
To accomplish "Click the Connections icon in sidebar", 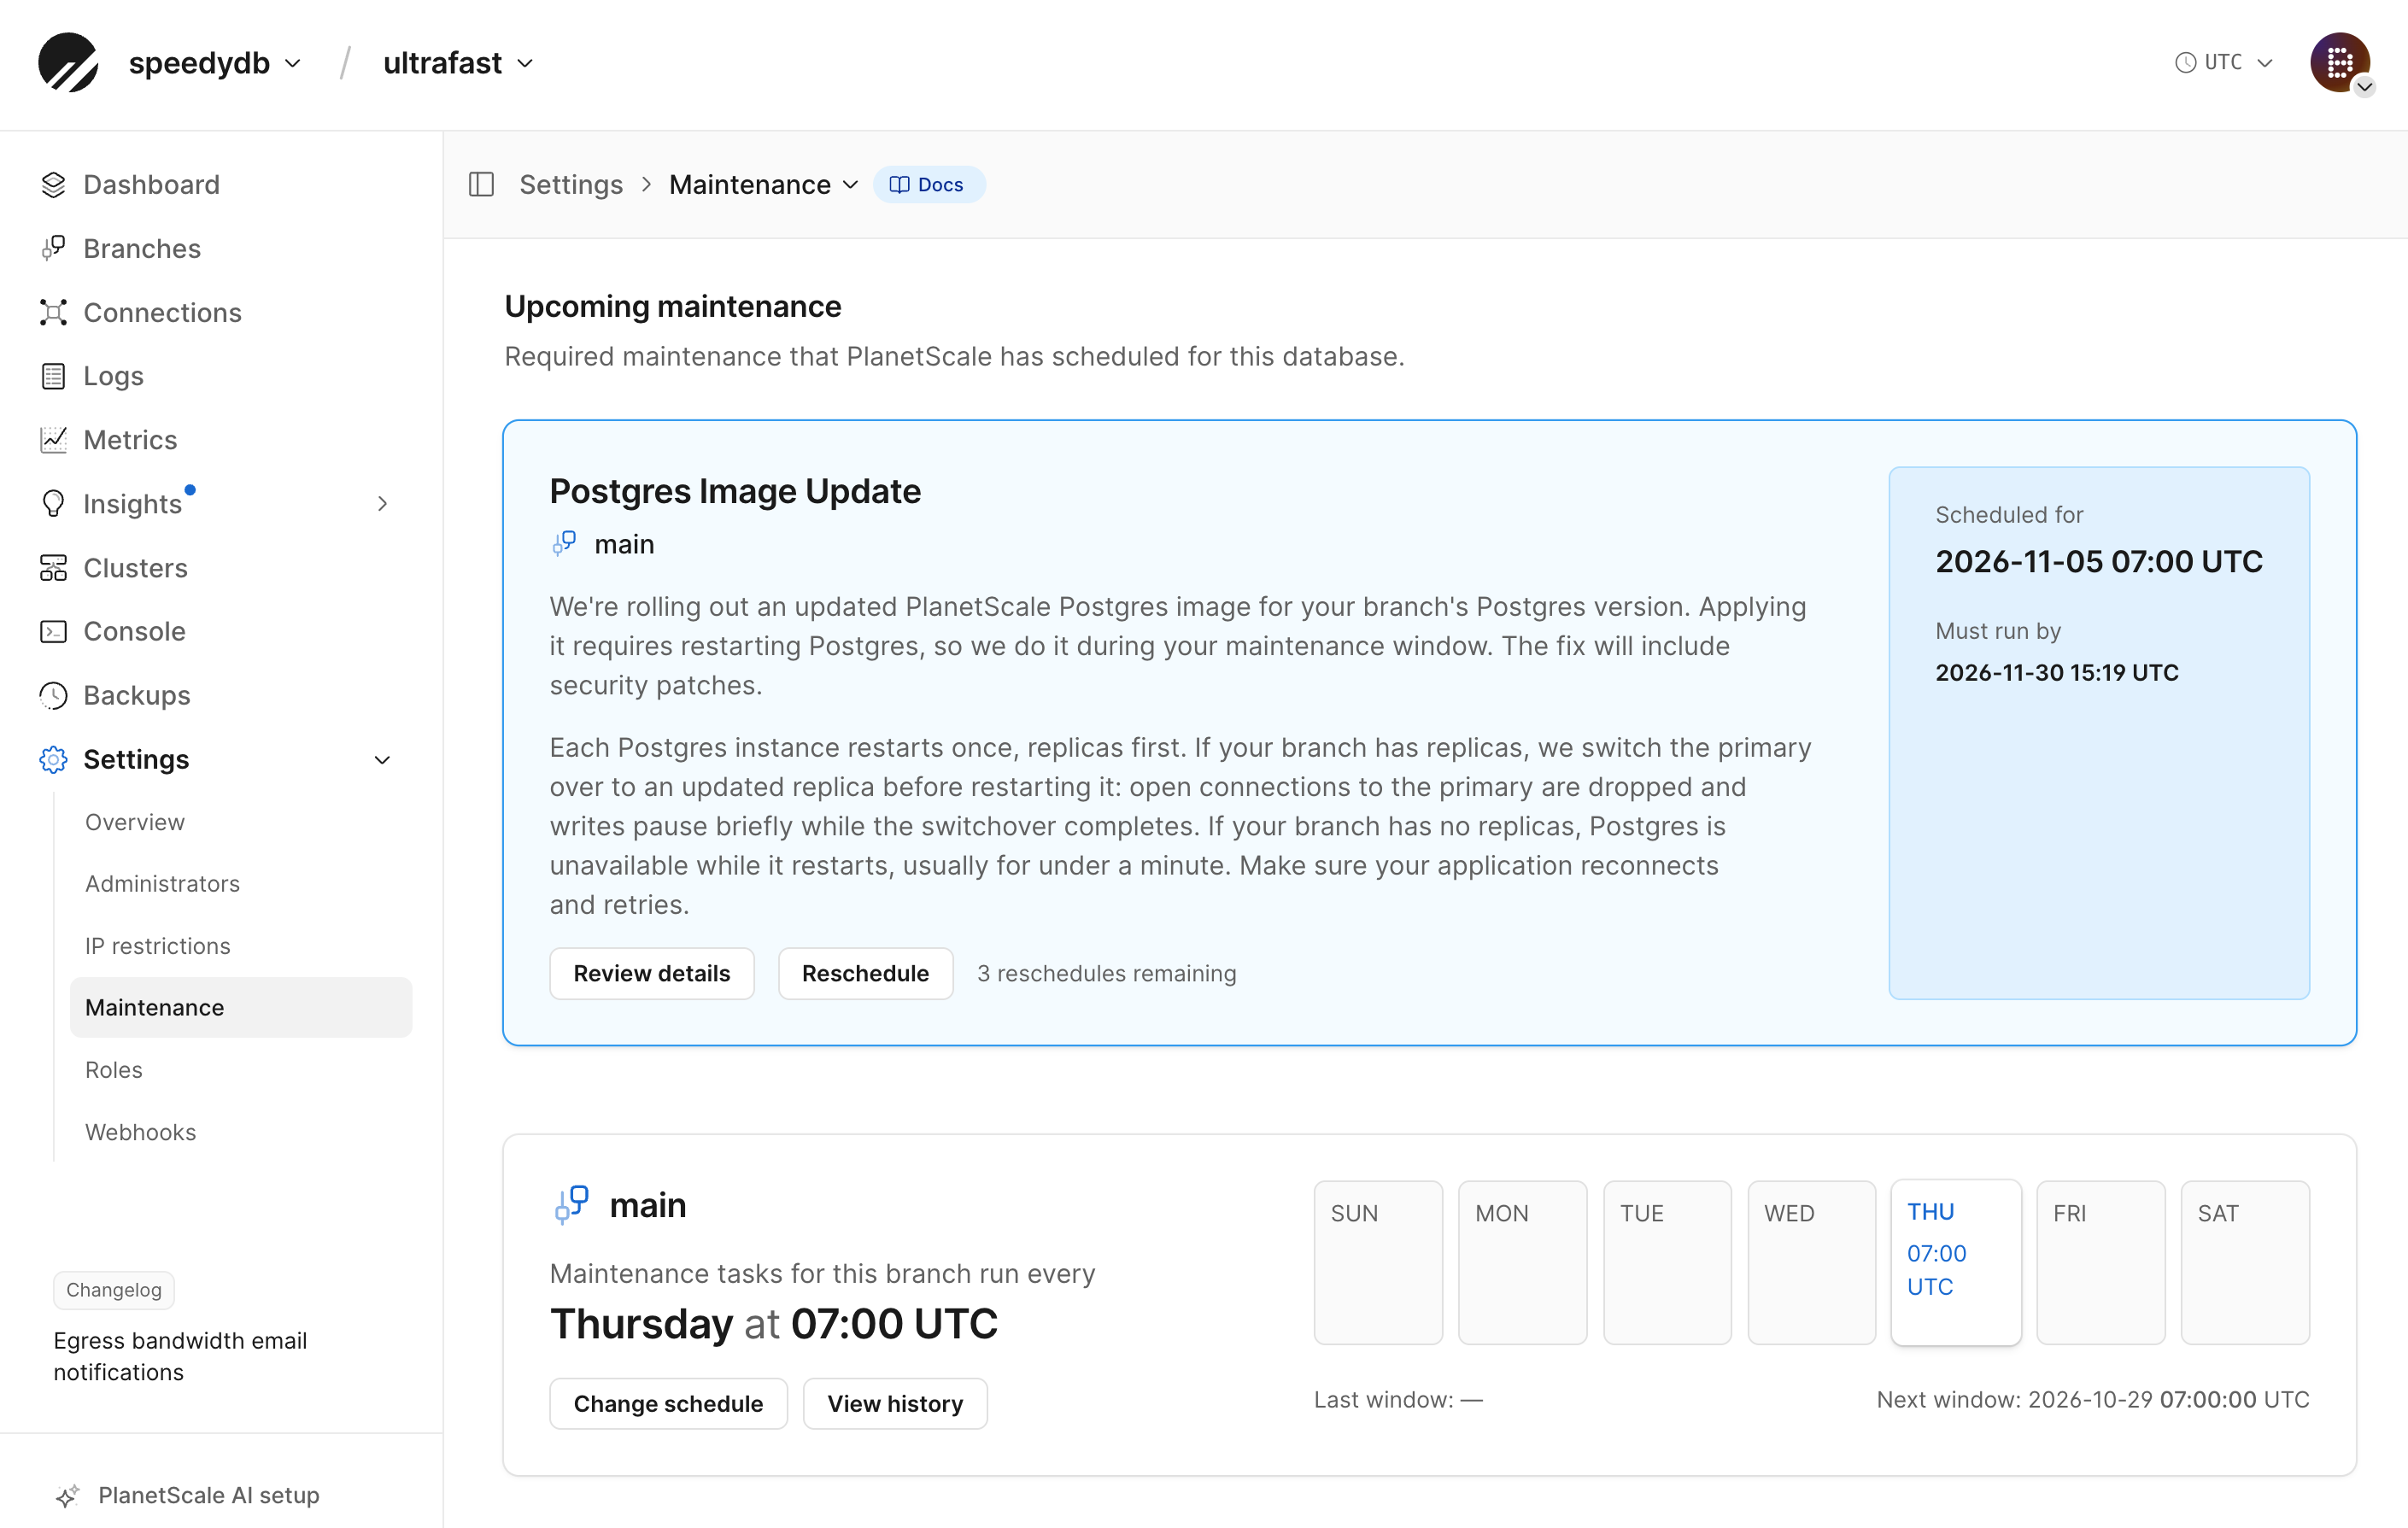I will click(x=53, y=312).
